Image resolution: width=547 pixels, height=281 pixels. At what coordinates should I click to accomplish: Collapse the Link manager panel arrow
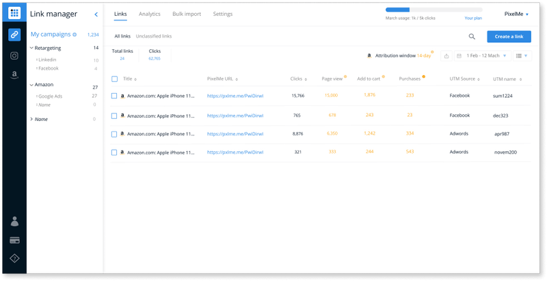coord(96,14)
